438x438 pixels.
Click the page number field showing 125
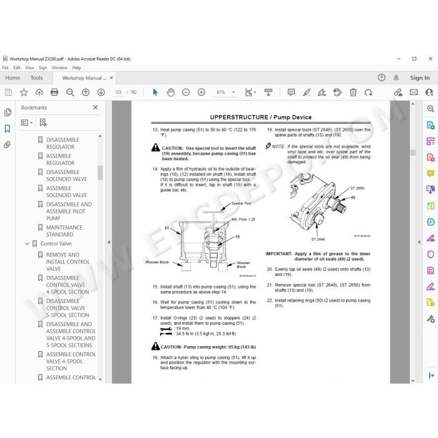118,93
